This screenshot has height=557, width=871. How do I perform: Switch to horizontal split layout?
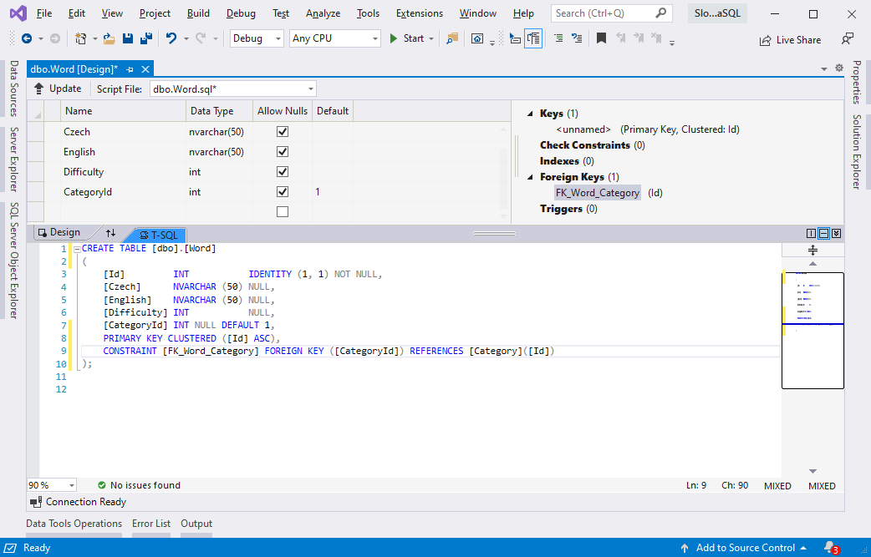coord(824,234)
